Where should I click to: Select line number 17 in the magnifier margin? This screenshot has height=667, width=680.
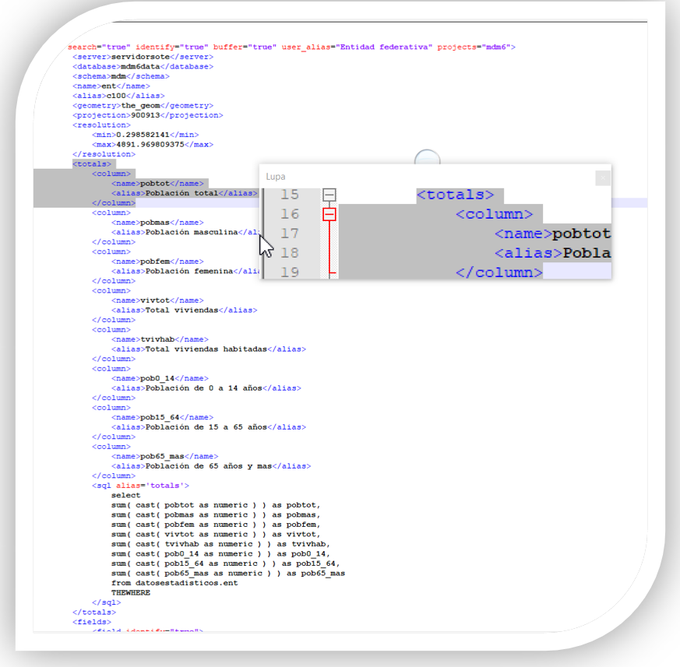tap(289, 233)
